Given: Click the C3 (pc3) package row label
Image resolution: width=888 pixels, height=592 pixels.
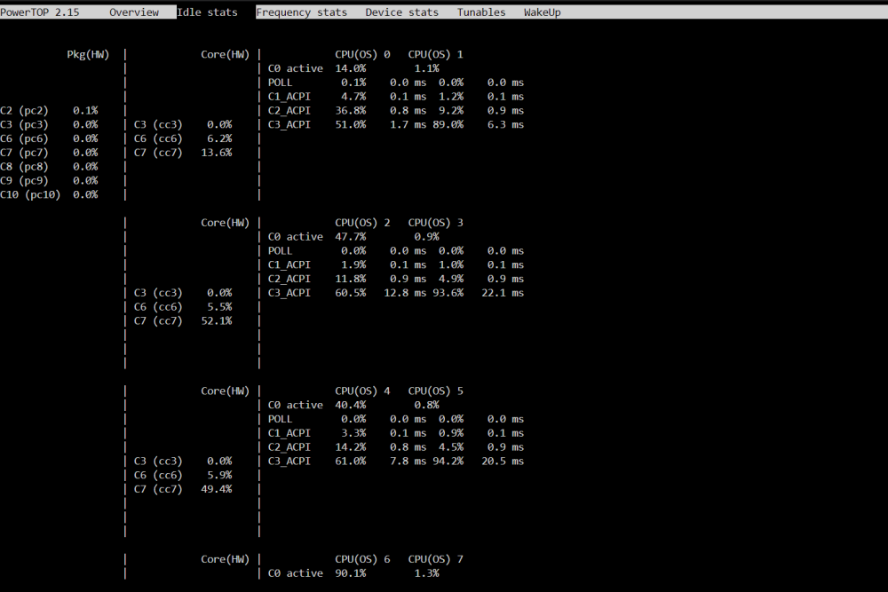Looking at the screenshot, I should coord(24,125).
